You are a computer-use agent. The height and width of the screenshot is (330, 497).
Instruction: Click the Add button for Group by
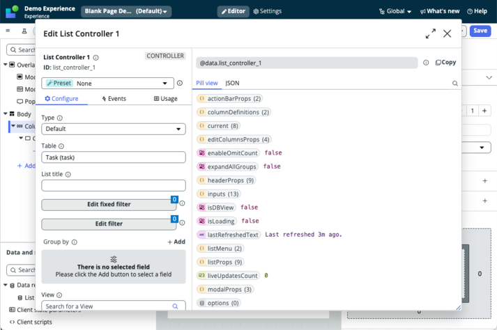176,242
